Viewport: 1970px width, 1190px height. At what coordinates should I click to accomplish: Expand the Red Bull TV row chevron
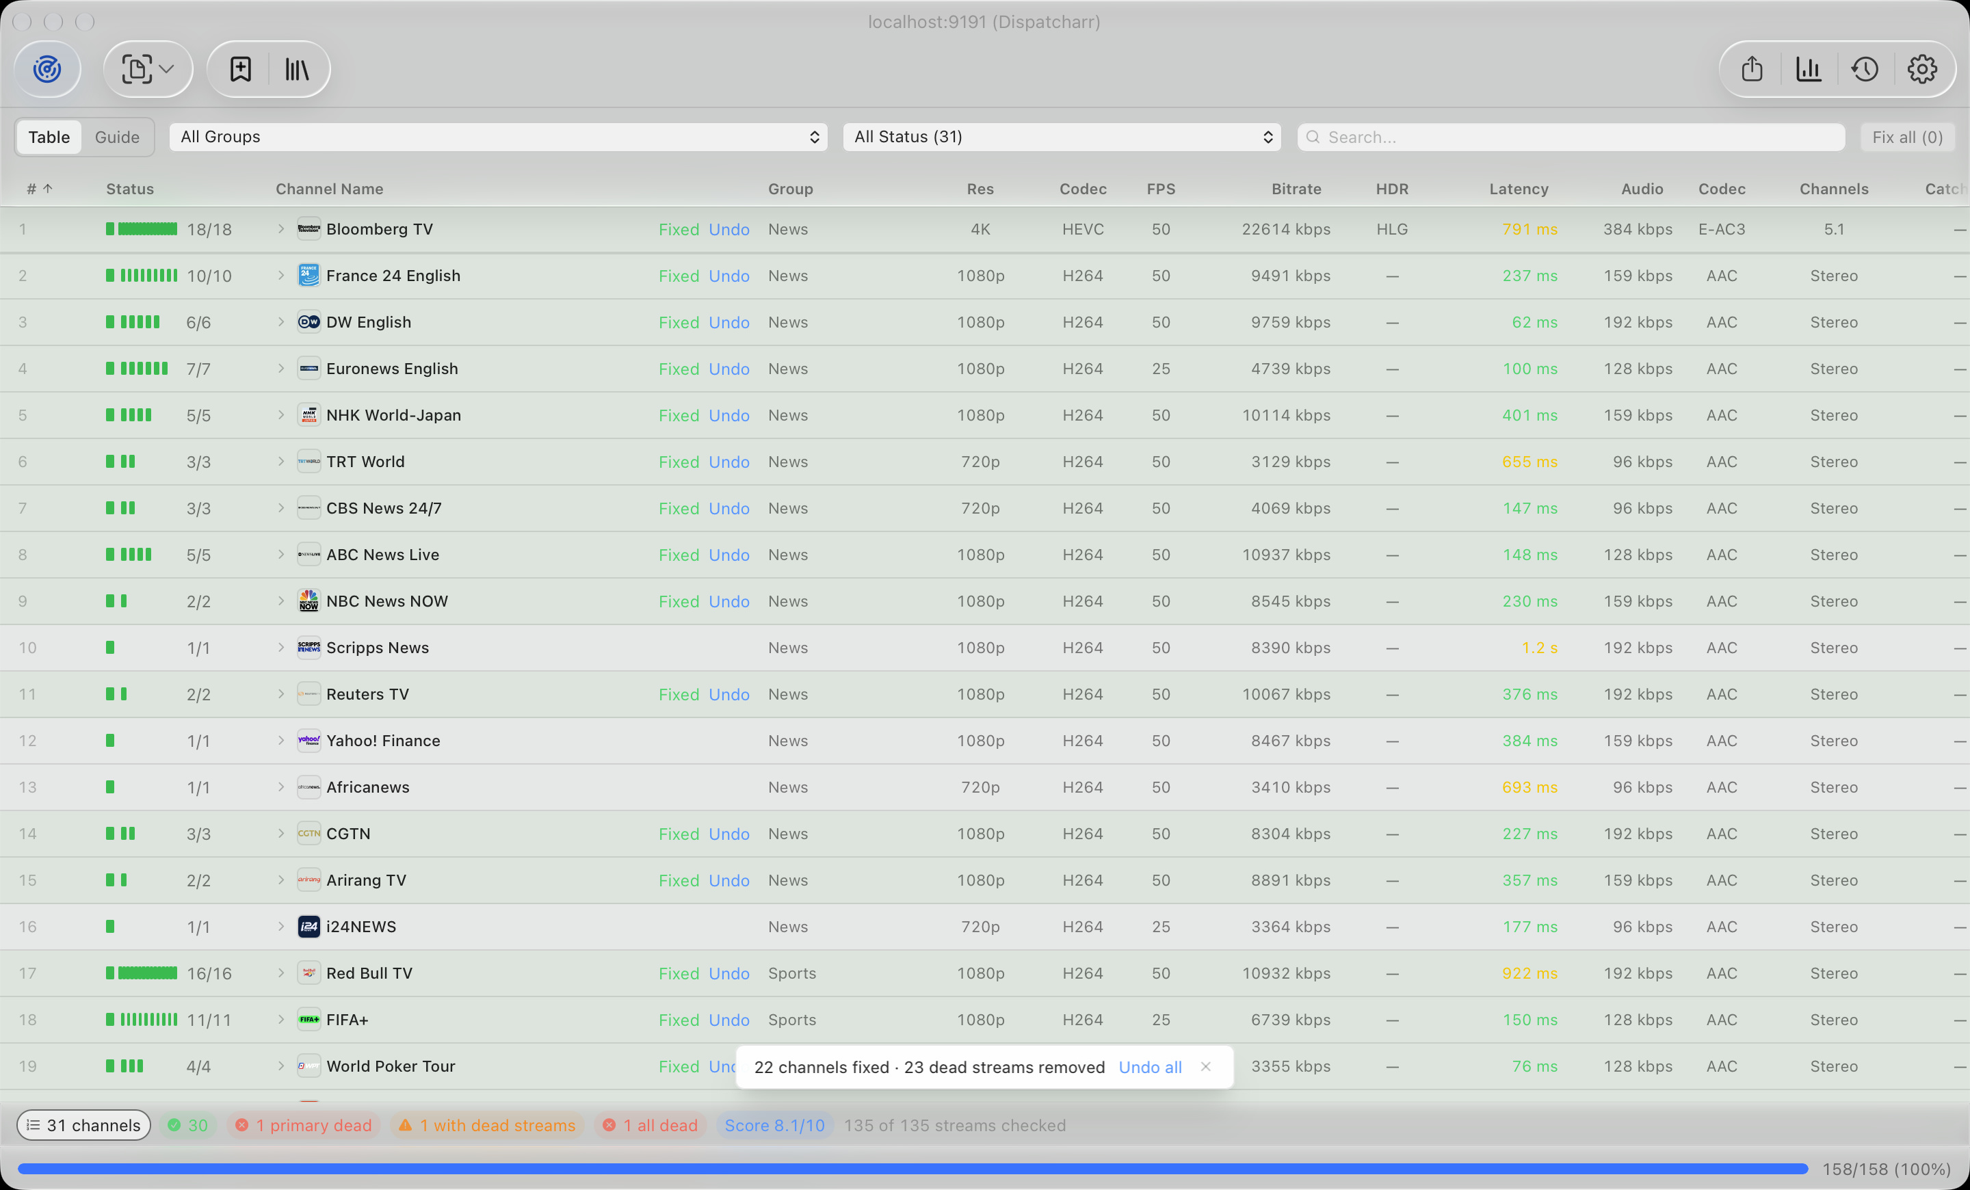[280, 973]
